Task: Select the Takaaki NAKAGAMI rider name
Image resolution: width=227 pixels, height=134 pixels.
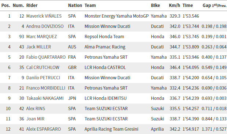Action: 45,98
